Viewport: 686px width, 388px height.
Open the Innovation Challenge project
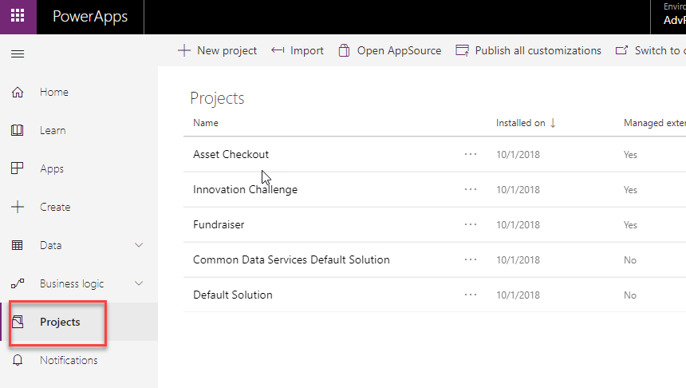click(245, 189)
